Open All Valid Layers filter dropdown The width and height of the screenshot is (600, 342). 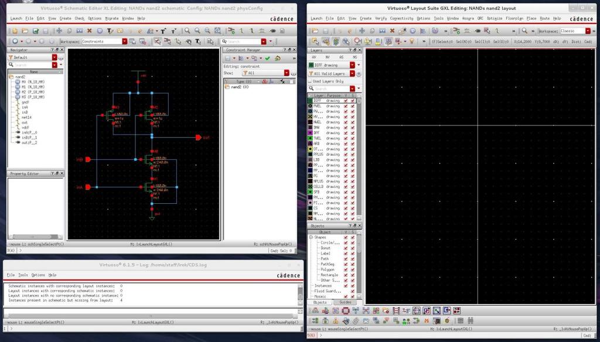coord(352,73)
